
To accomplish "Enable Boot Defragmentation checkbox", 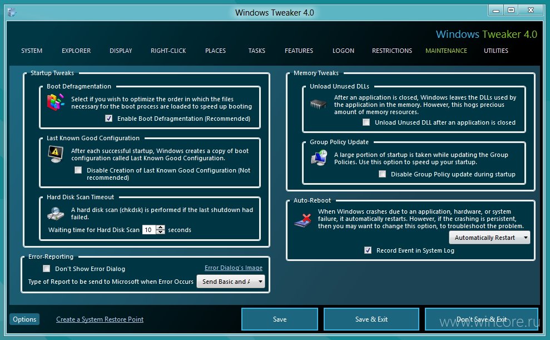I will click(109, 118).
